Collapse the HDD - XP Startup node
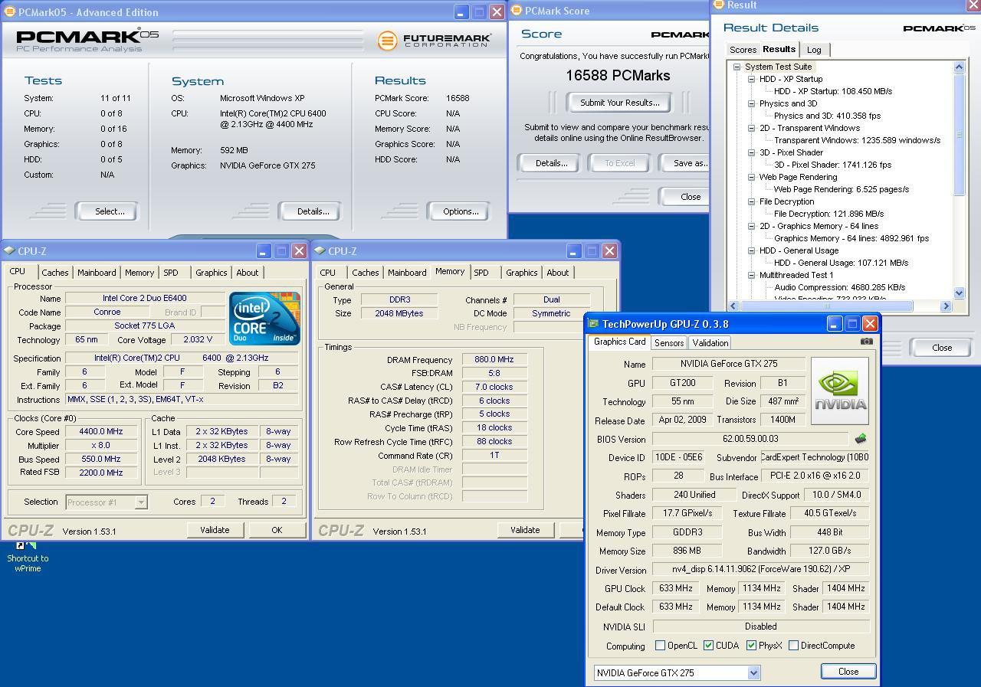Image resolution: width=981 pixels, height=687 pixels. 752,79
